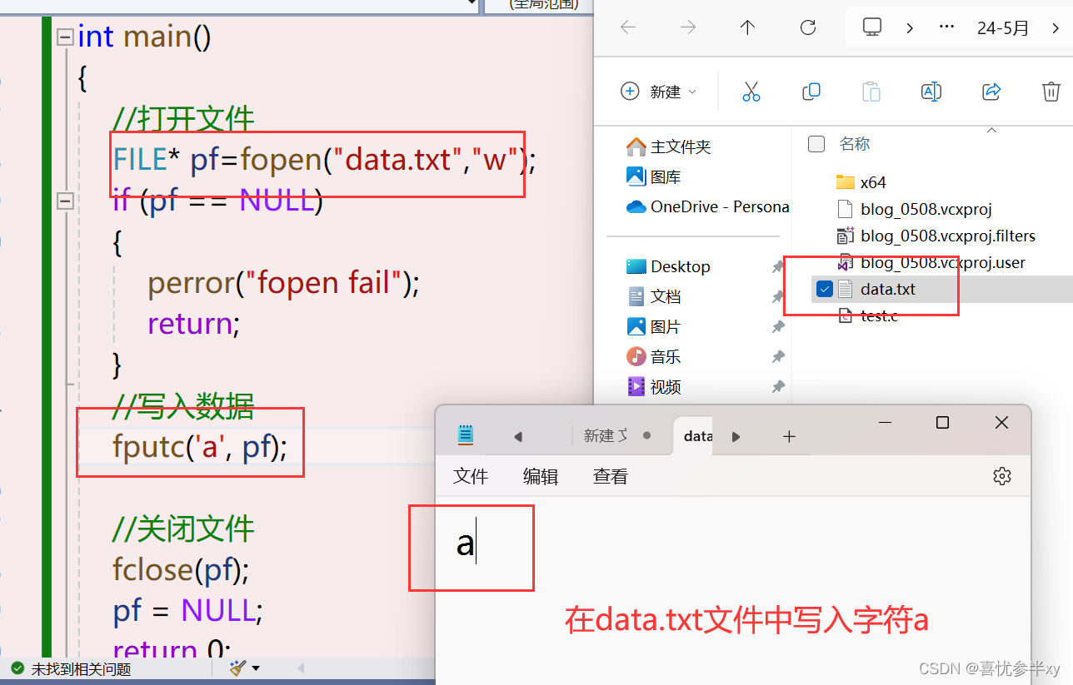This screenshot has height=685, width=1073.
Task: Click the Rename icon in Explorer toolbar
Action: click(x=931, y=92)
